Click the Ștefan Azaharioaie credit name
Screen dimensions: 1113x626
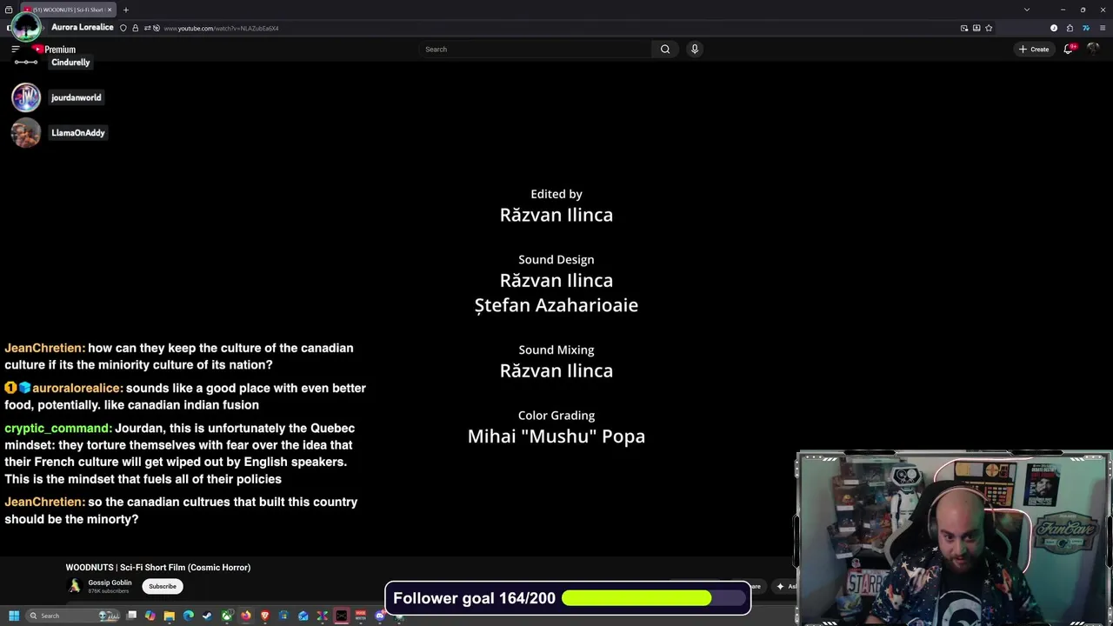click(556, 305)
